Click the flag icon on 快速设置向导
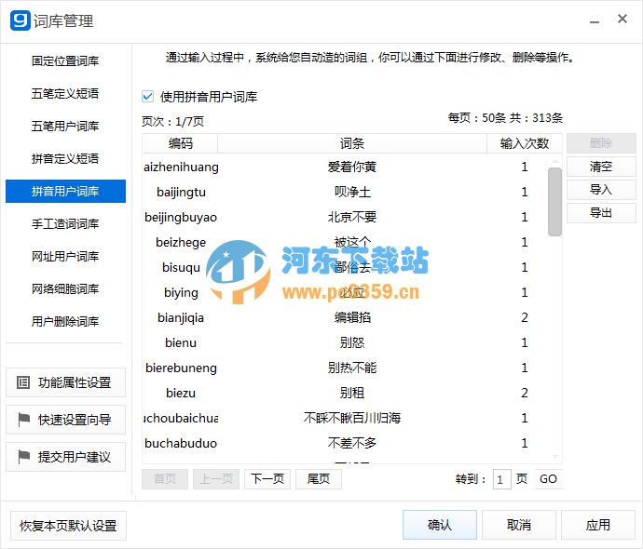Image resolution: width=643 pixels, height=549 pixels. (24, 420)
